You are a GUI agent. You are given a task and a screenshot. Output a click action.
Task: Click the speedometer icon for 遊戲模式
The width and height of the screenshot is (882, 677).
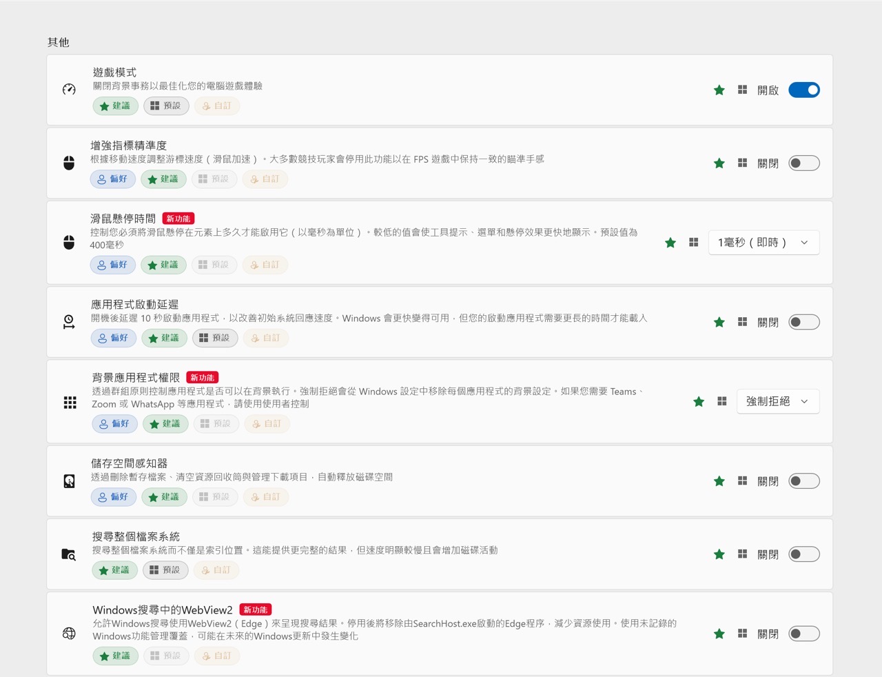(x=69, y=89)
